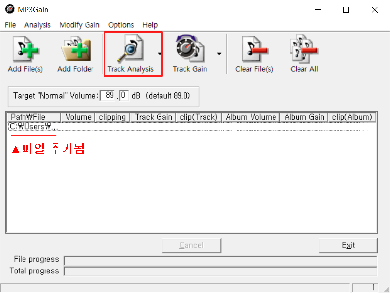Click the Add File(s) toolbar icon
The height and width of the screenshot is (293, 390).
(x=25, y=54)
